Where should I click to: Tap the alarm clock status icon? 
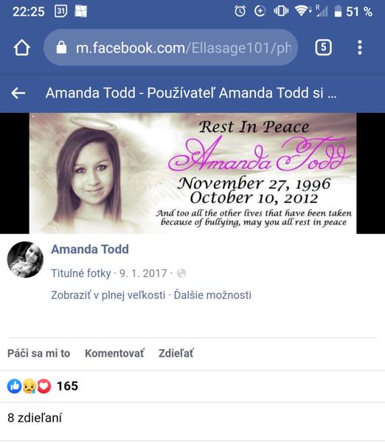pyautogui.click(x=240, y=12)
